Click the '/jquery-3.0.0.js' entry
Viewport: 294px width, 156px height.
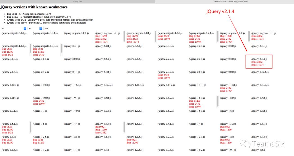coord(72,59)
